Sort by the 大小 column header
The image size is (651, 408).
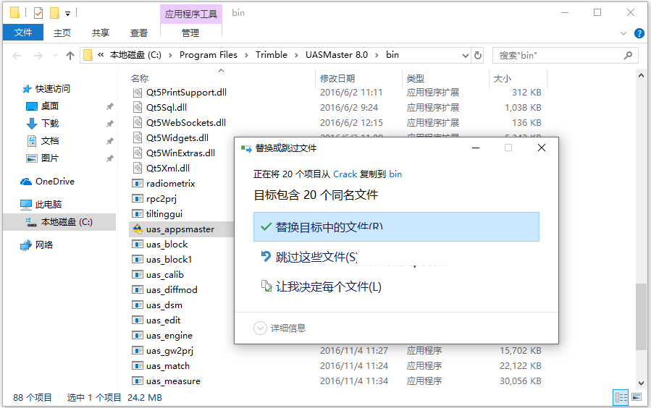[x=503, y=78]
